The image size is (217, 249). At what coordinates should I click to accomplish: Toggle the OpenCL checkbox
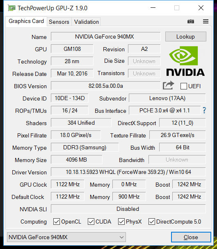(x=57, y=222)
